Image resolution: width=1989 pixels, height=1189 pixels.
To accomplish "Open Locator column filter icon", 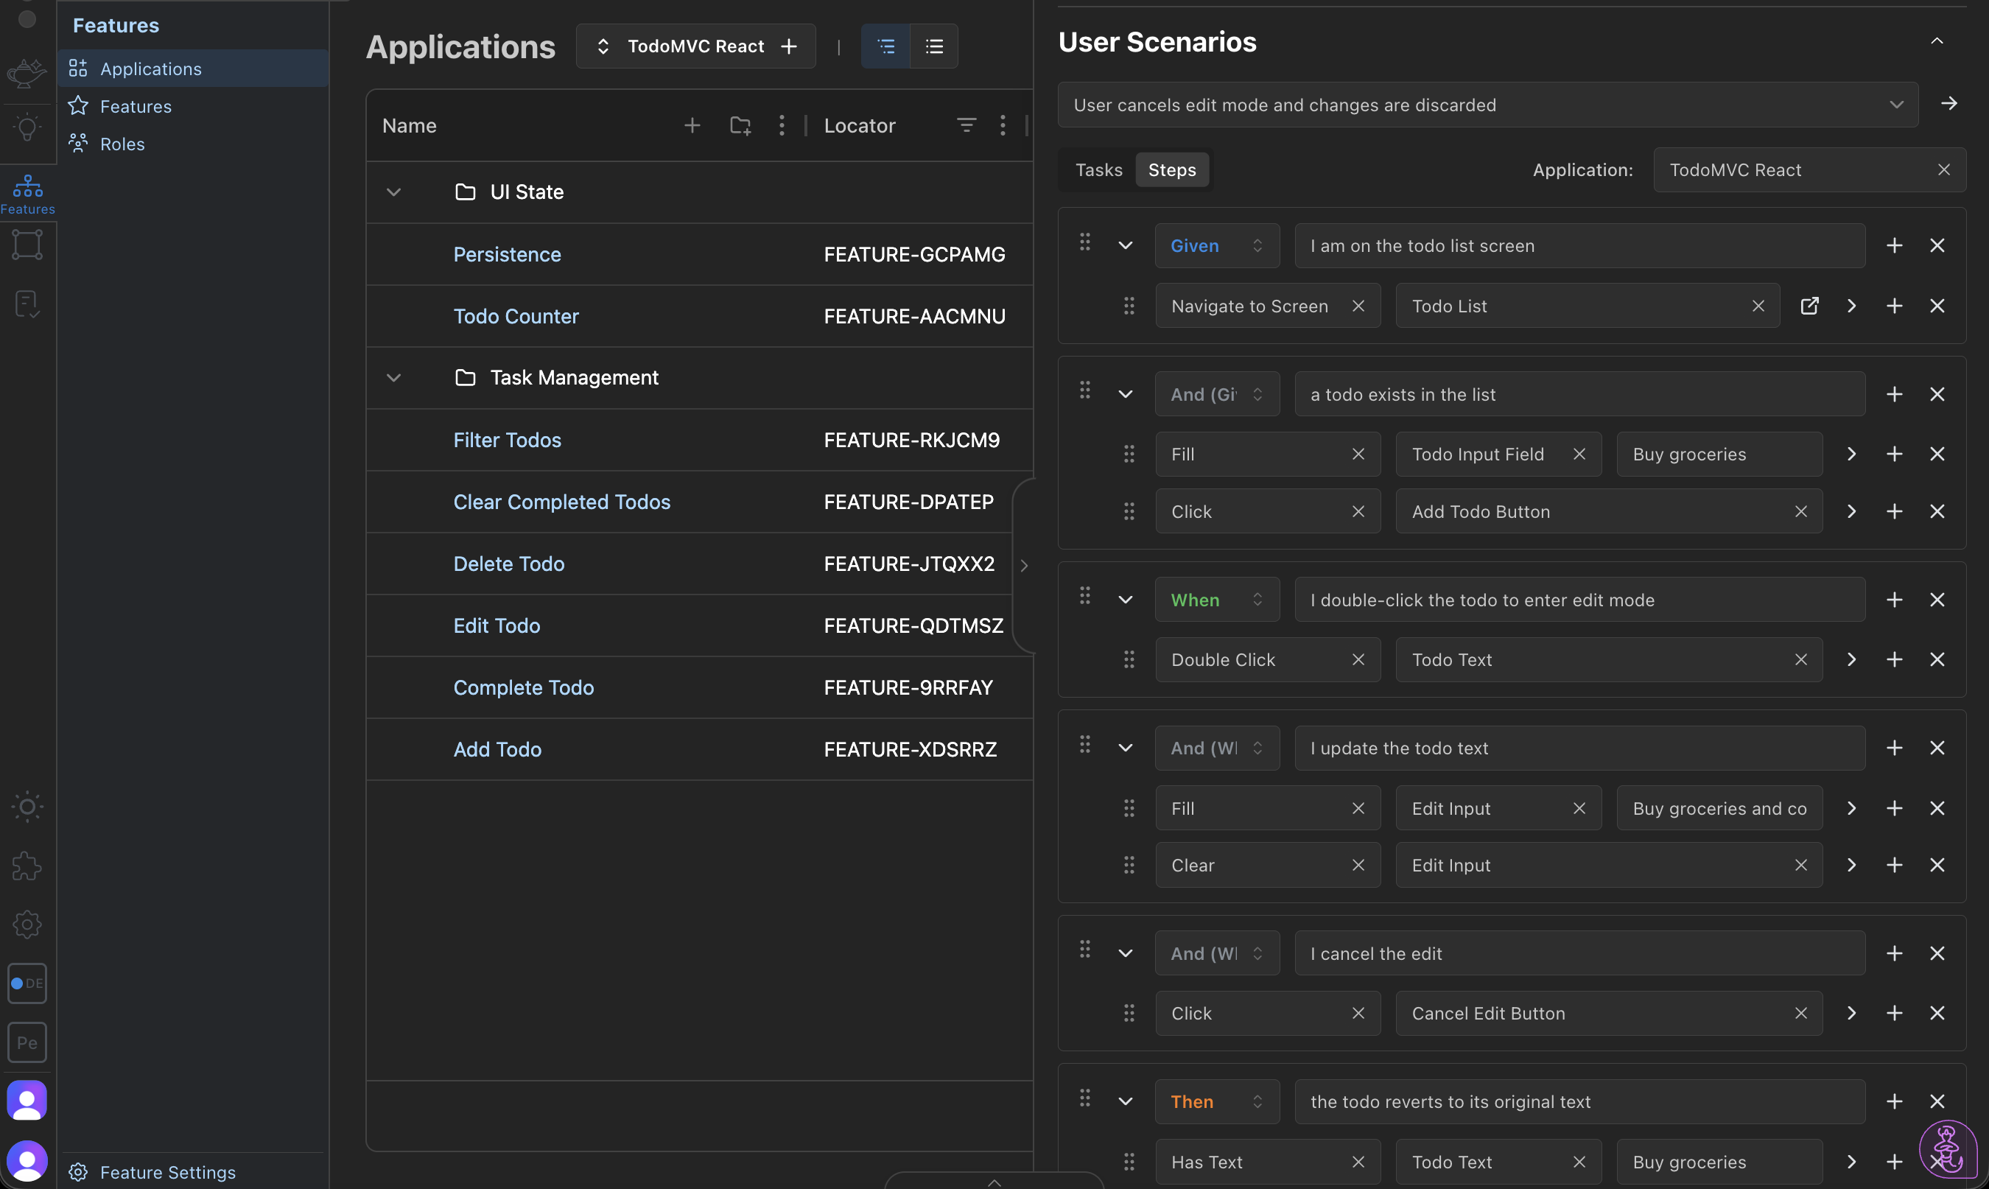I will pos(966,125).
